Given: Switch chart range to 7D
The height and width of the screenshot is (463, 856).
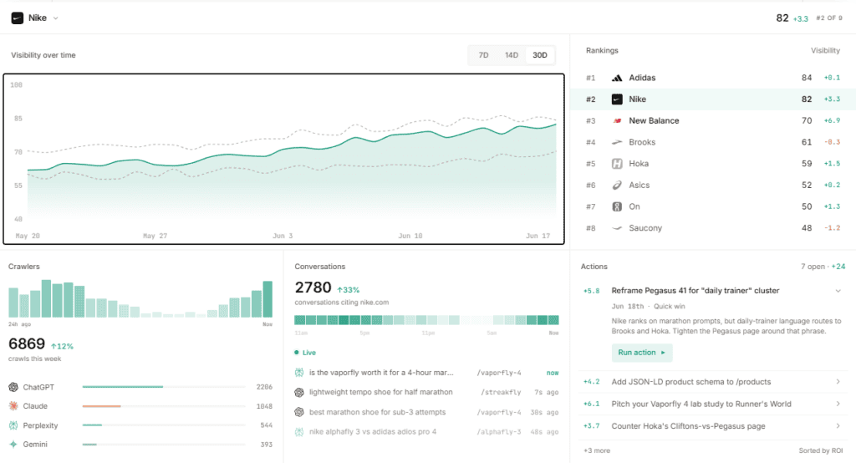Looking at the screenshot, I should coord(483,55).
